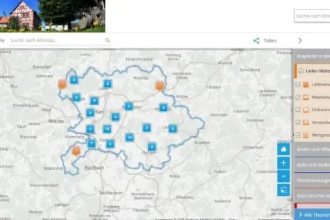The height and width of the screenshot is (220, 330).
Task: Expand the Dienstleistungen category
Action: pyautogui.click(x=312, y=180)
